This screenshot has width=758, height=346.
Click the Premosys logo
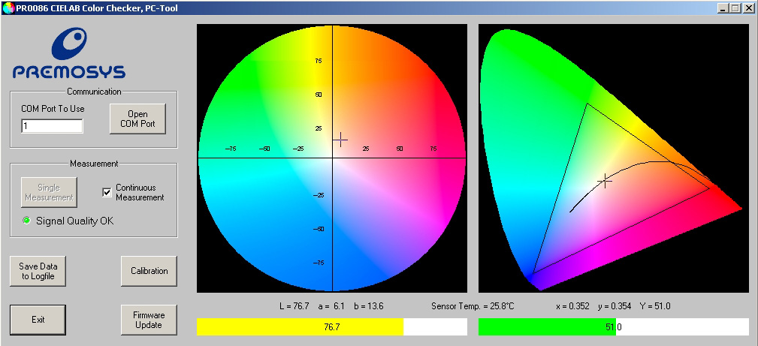pos(69,53)
